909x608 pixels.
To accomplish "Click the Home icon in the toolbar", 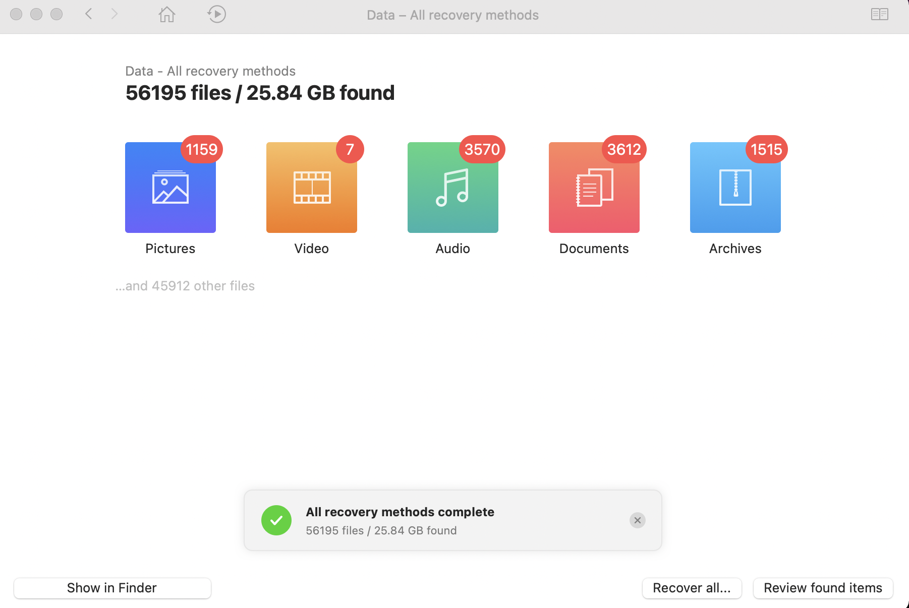I will click(x=166, y=15).
